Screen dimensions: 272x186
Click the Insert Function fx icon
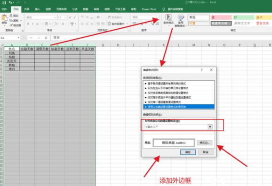pos(46,38)
